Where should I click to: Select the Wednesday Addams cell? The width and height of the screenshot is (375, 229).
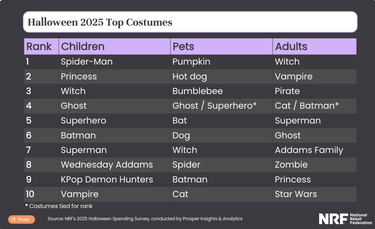[107, 165]
